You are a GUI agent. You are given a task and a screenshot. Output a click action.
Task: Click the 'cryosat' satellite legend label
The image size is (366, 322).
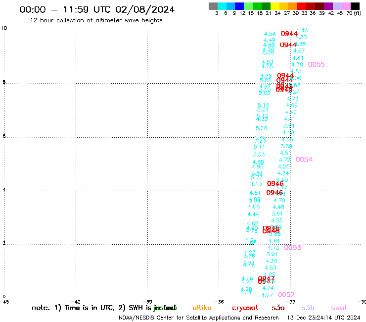click(245, 308)
